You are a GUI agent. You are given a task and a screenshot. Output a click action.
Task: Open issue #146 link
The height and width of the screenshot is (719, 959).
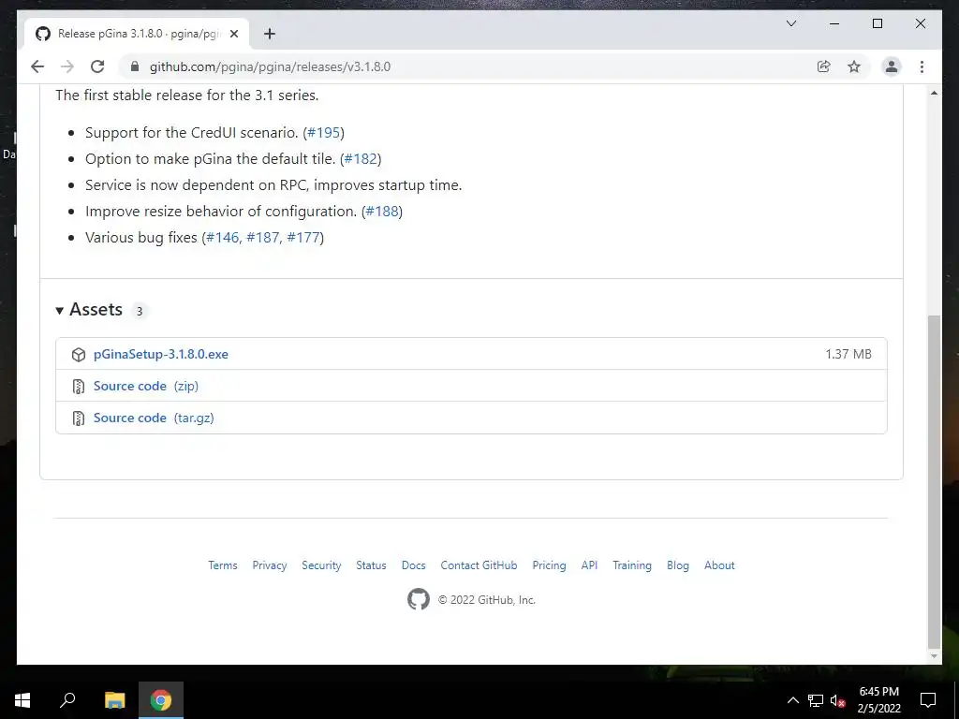coord(223,237)
